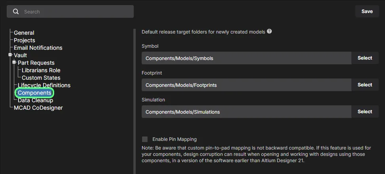Collapse the Vault tree node
The width and height of the screenshot is (385, 174).
[10, 55]
